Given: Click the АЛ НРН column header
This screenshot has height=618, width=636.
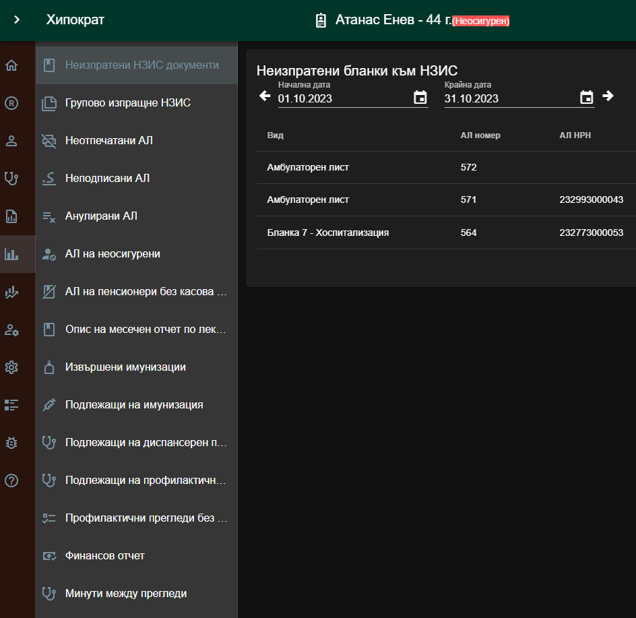Looking at the screenshot, I should click(x=575, y=135).
